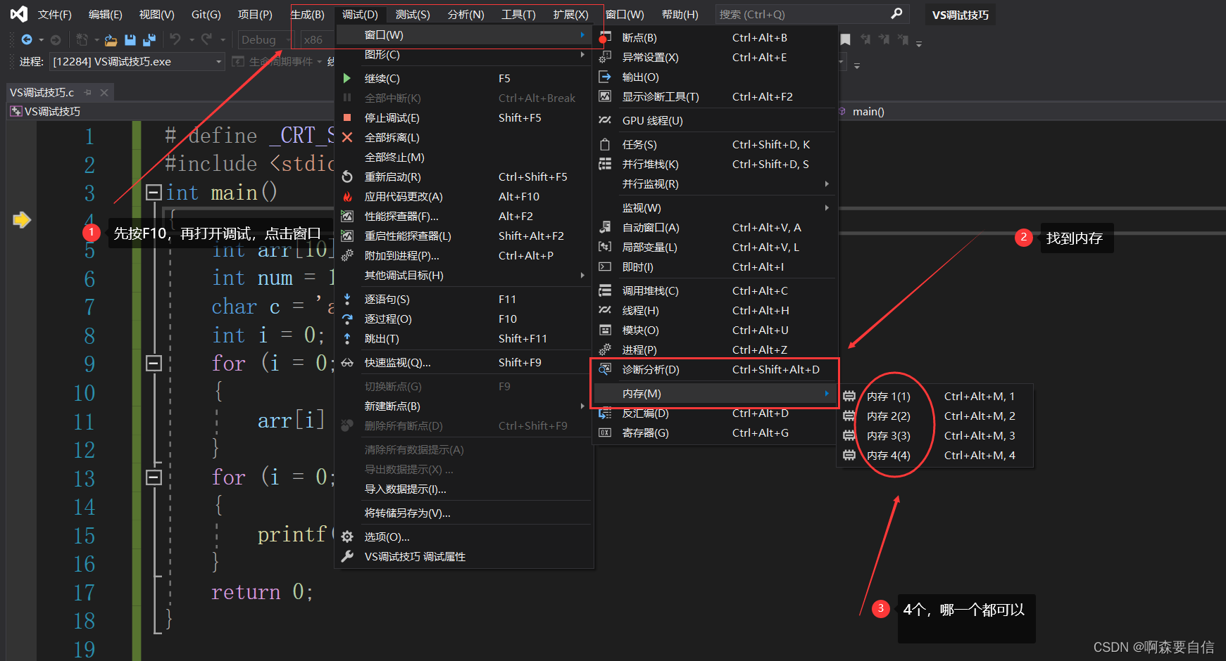Collapse the int main() code block
Viewport: 1226px width, 661px height.
[154, 192]
